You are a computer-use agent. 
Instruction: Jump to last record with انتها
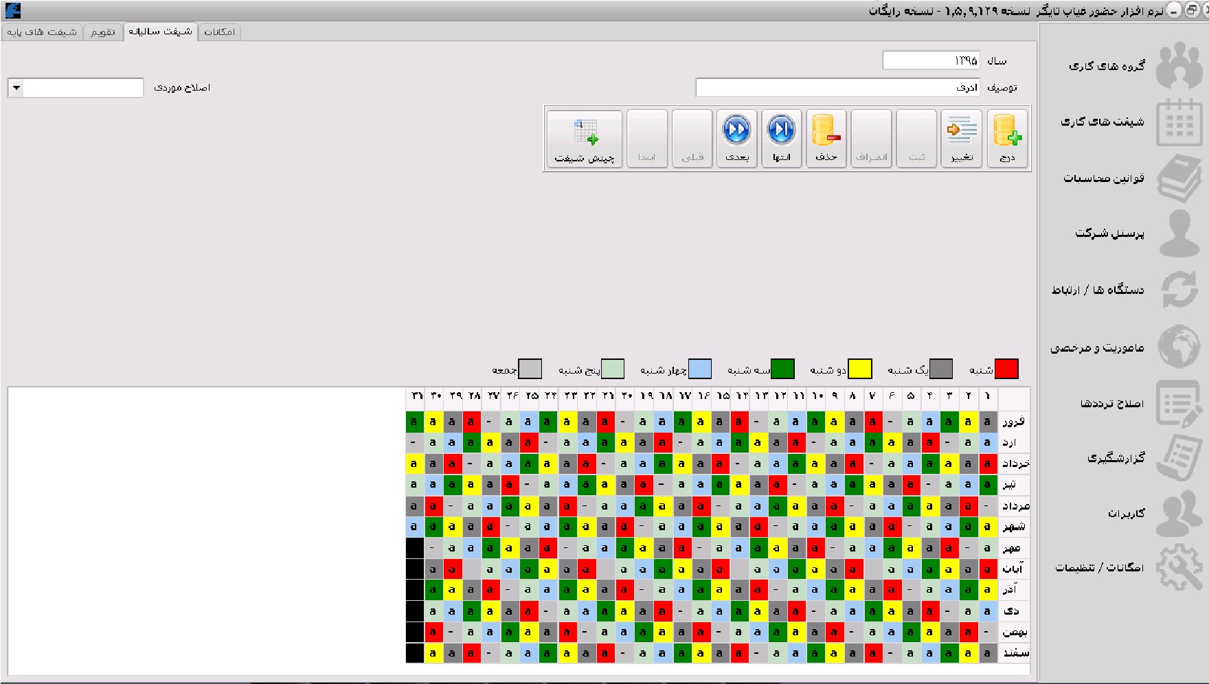pos(782,138)
